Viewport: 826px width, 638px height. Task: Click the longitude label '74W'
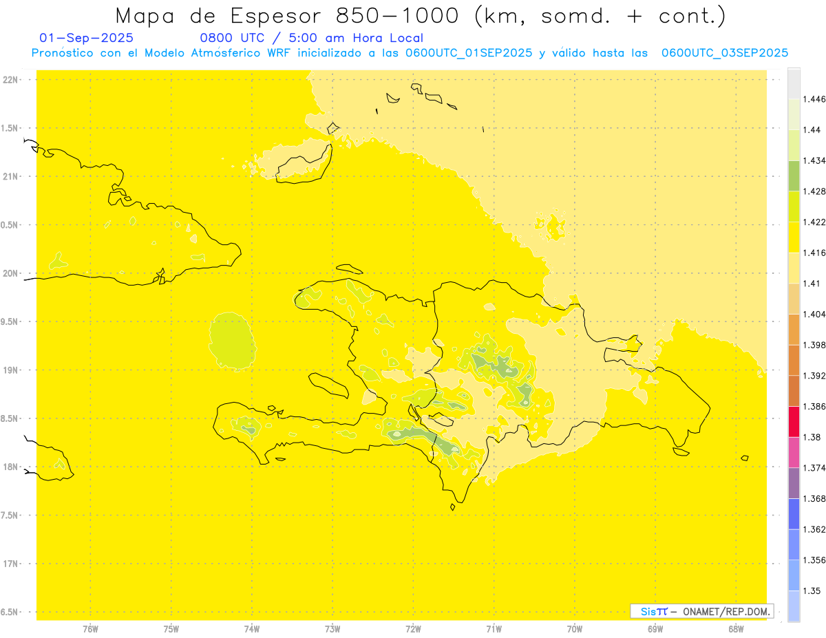[x=252, y=628]
